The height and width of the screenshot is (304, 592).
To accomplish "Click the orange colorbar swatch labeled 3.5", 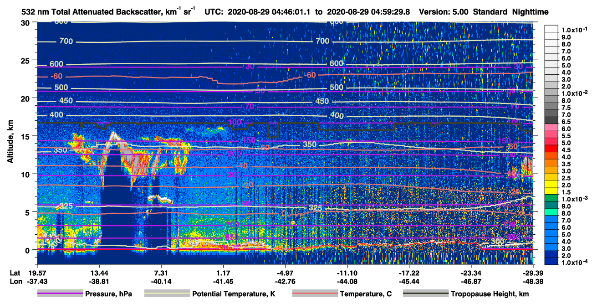I will 552,162.
